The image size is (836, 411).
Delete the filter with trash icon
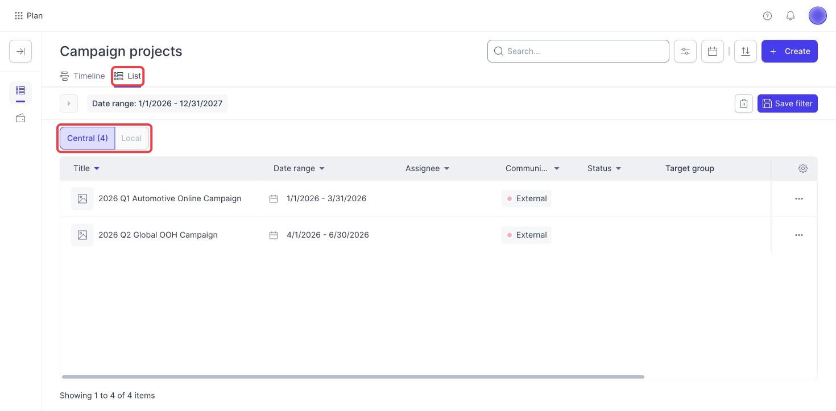click(x=744, y=103)
